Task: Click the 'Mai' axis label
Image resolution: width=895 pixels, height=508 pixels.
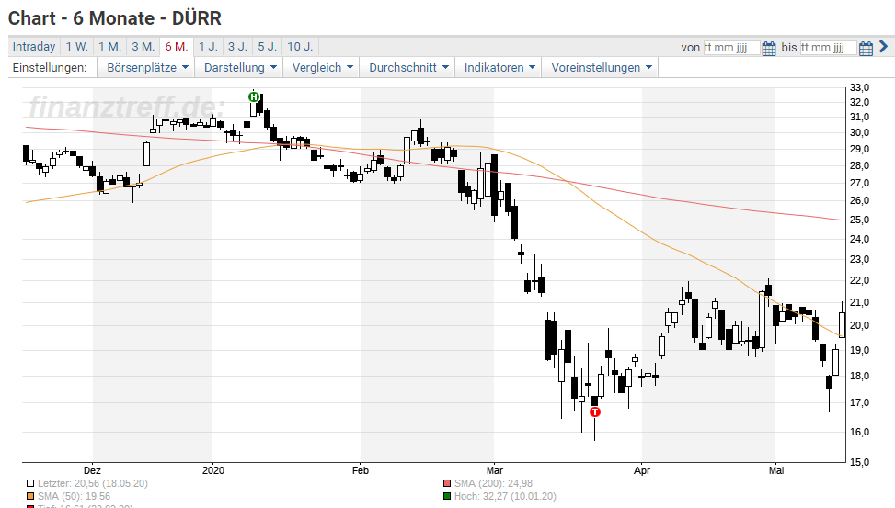Action: (776, 470)
